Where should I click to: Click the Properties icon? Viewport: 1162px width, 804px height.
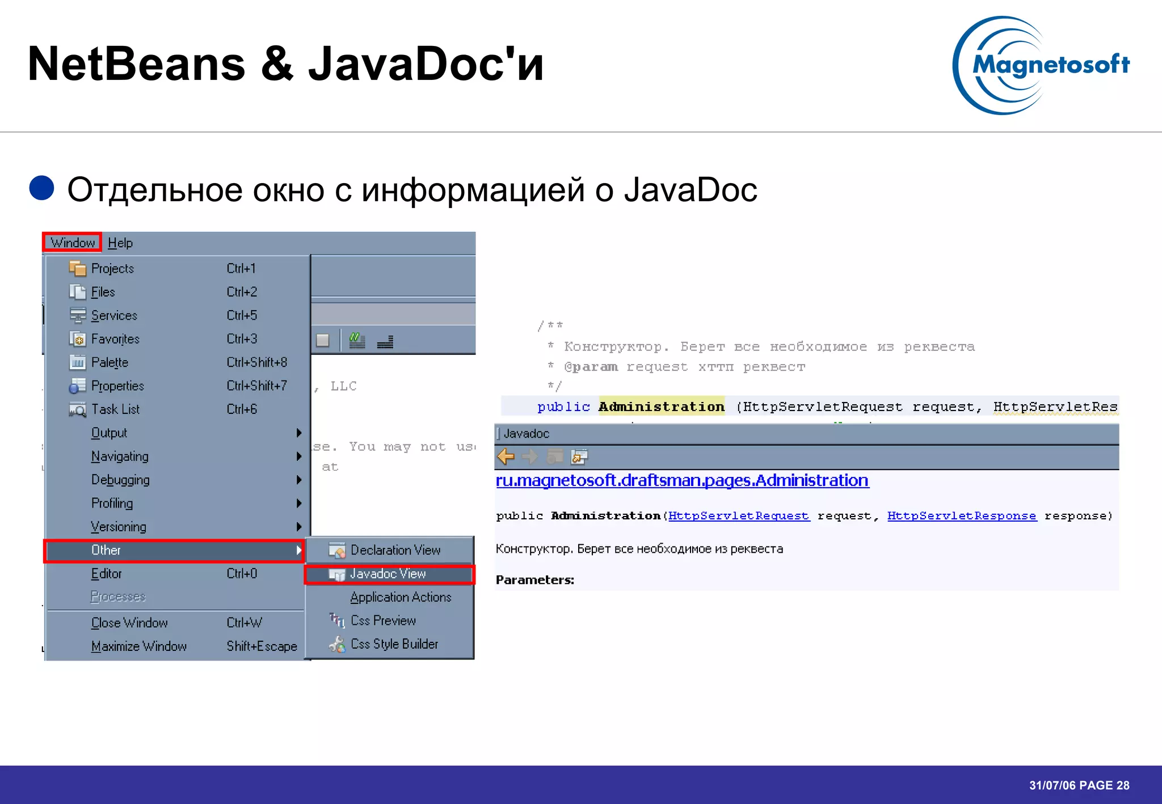click(77, 386)
